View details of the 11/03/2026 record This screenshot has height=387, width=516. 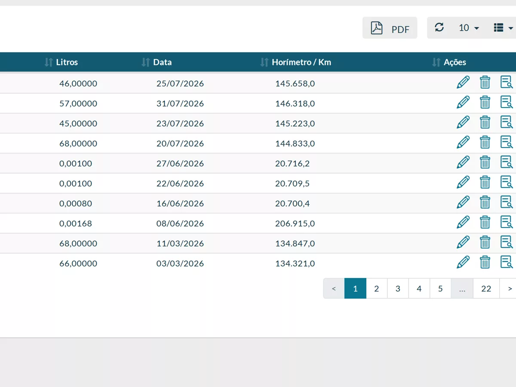[x=507, y=242]
